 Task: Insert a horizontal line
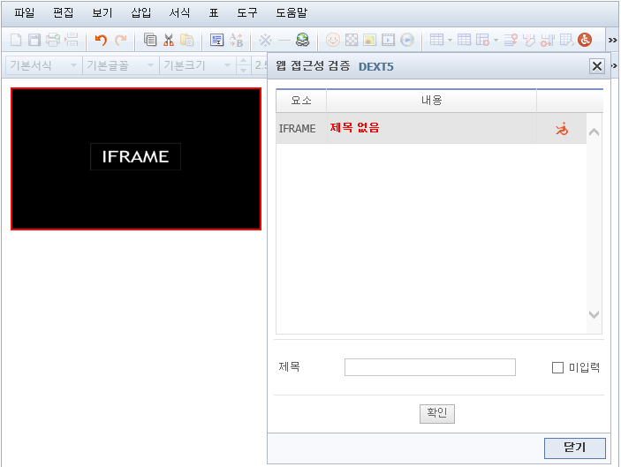pyautogui.click(x=284, y=40)
